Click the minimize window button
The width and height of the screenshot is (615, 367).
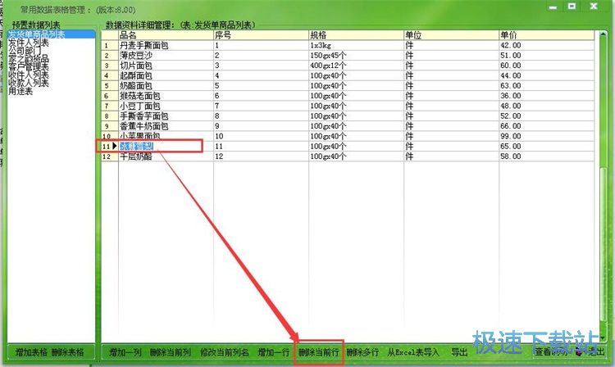pos(553,7)
